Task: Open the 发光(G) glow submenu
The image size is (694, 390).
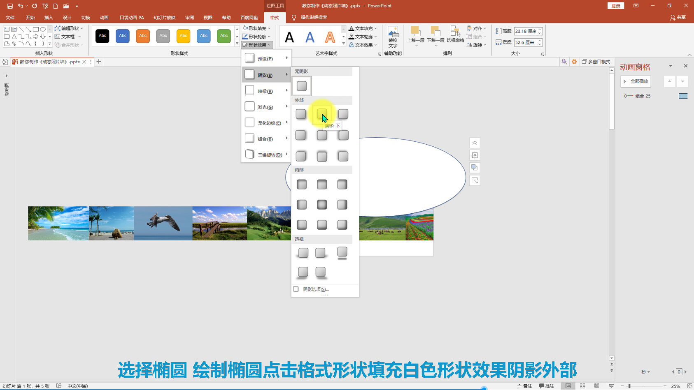Action: coord(266,107)
